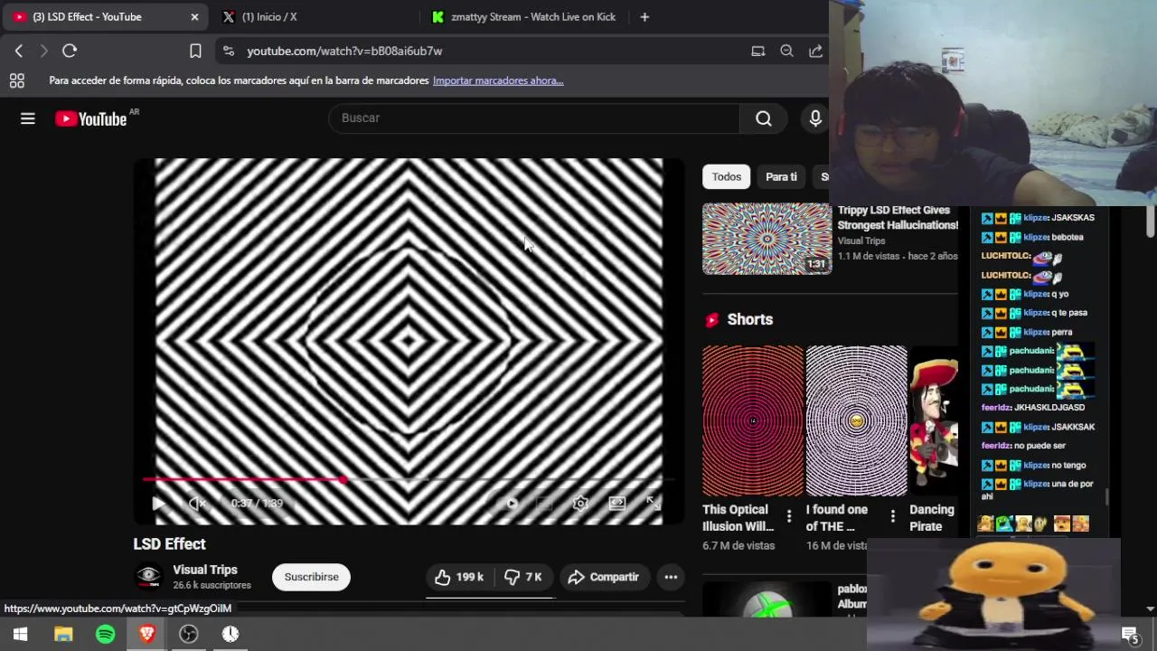The width and height of the screenshot is (1157, 651).
Task: Toggle subtitles in the video player
Action: (544, 504)
